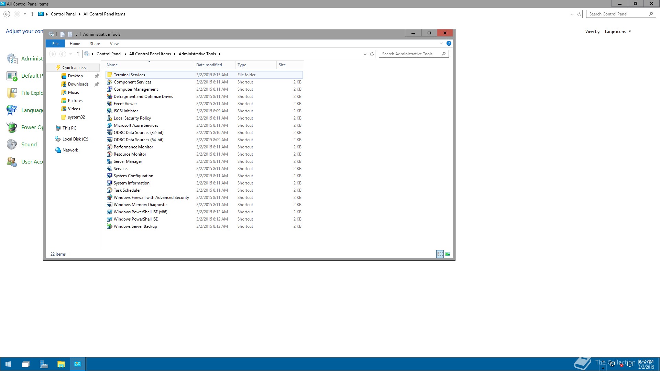Open the Customize Quick Access Toolbar dropdown
660x371 pixels.
76,34
